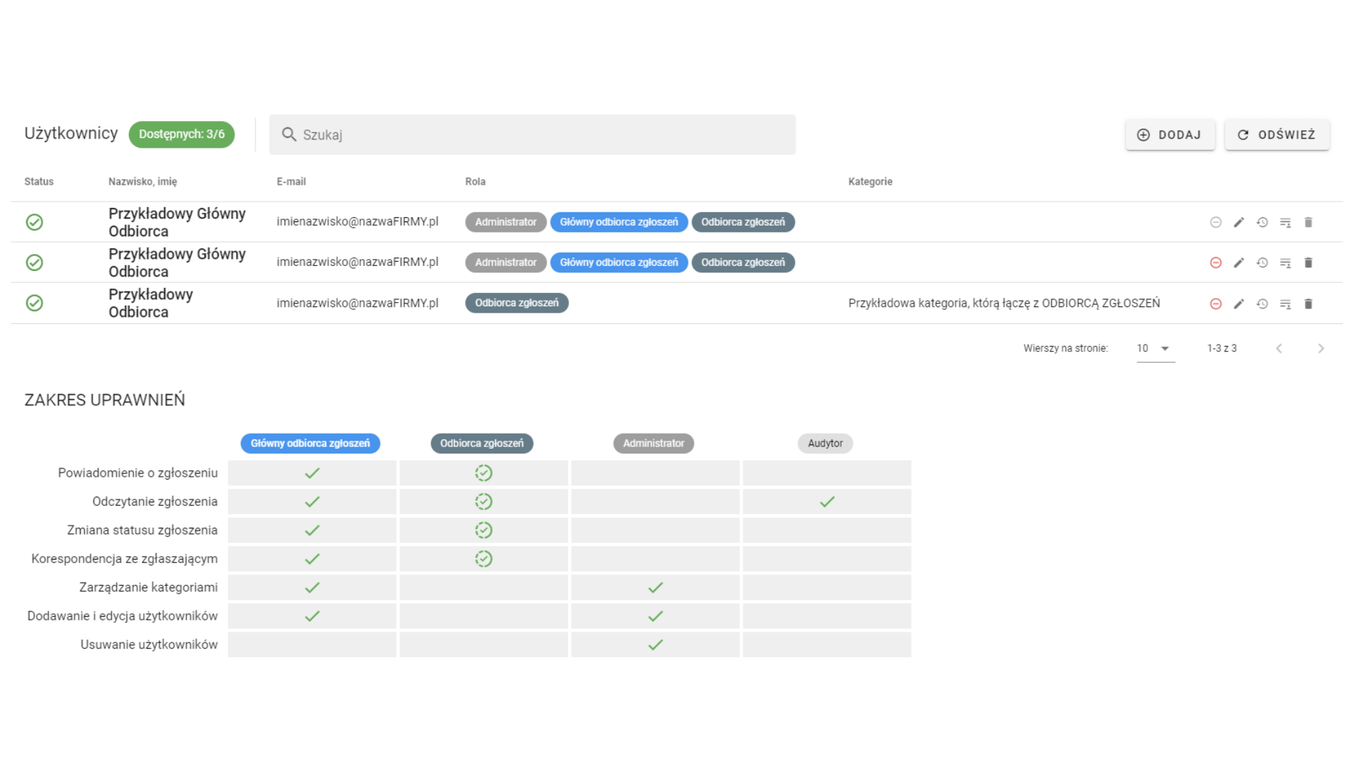Click dashed-circle check for Odbiorca zgłoszeń Odczytanie zgłoszenia
Viewport: 1359px width, 764px height.
pos(483,502)
